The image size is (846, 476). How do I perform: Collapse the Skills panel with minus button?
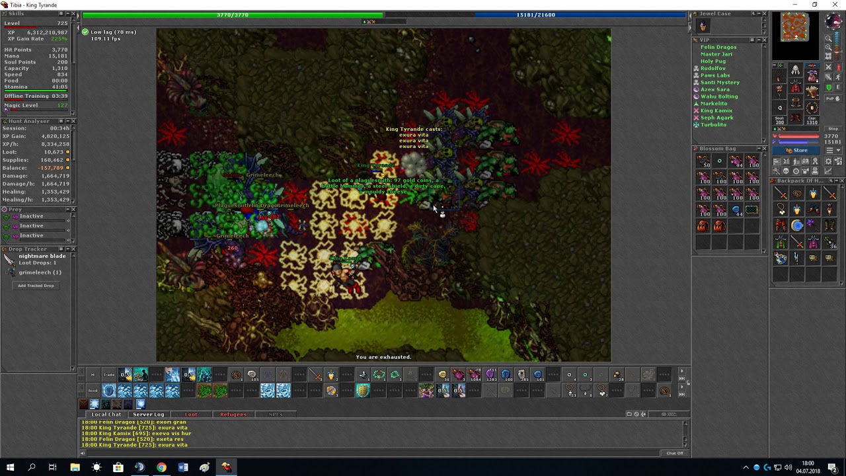pos(67,13)
